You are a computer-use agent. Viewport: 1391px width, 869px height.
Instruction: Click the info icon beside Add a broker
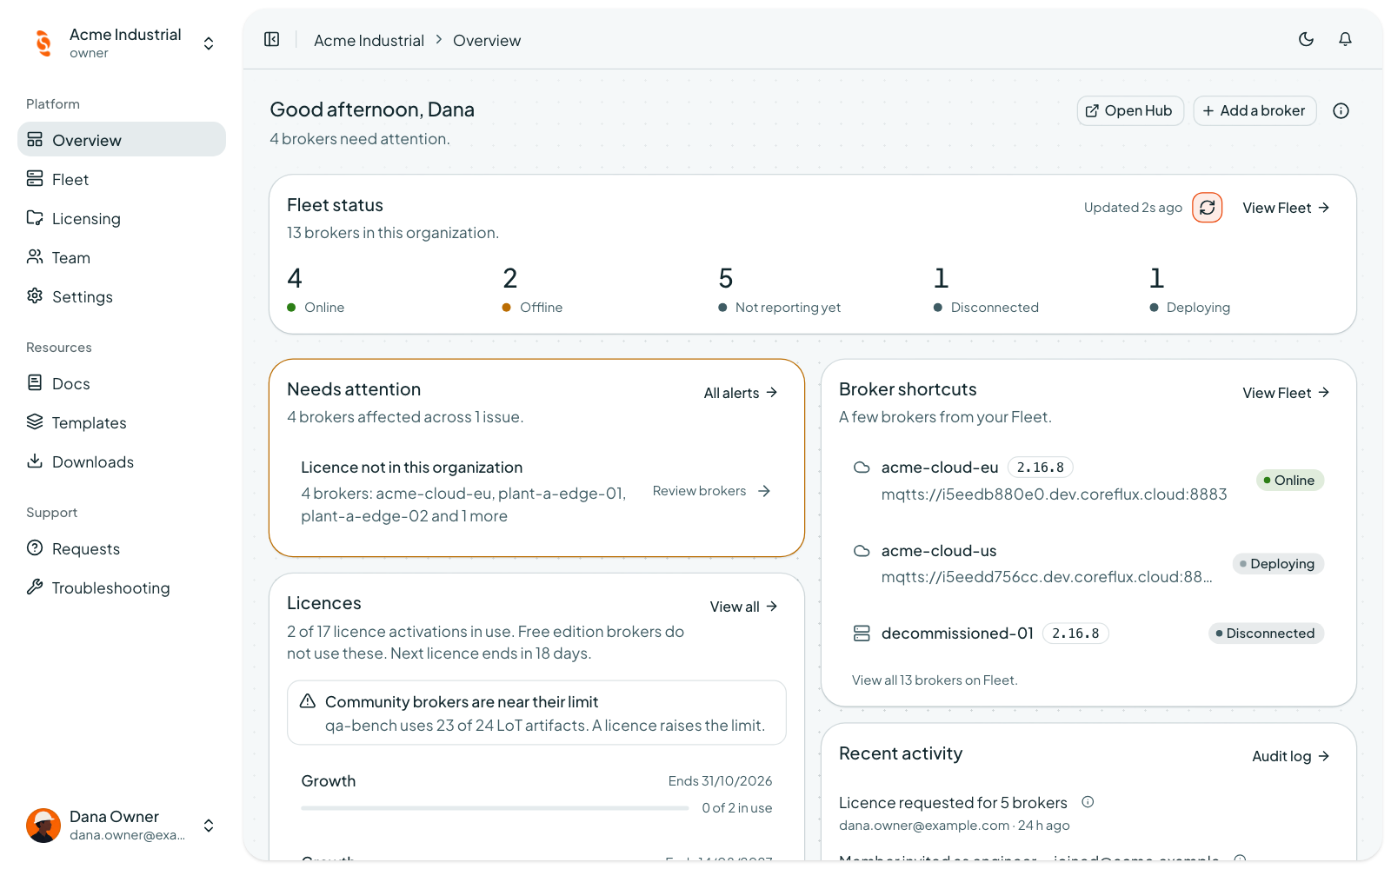(x=1341, y=110)
